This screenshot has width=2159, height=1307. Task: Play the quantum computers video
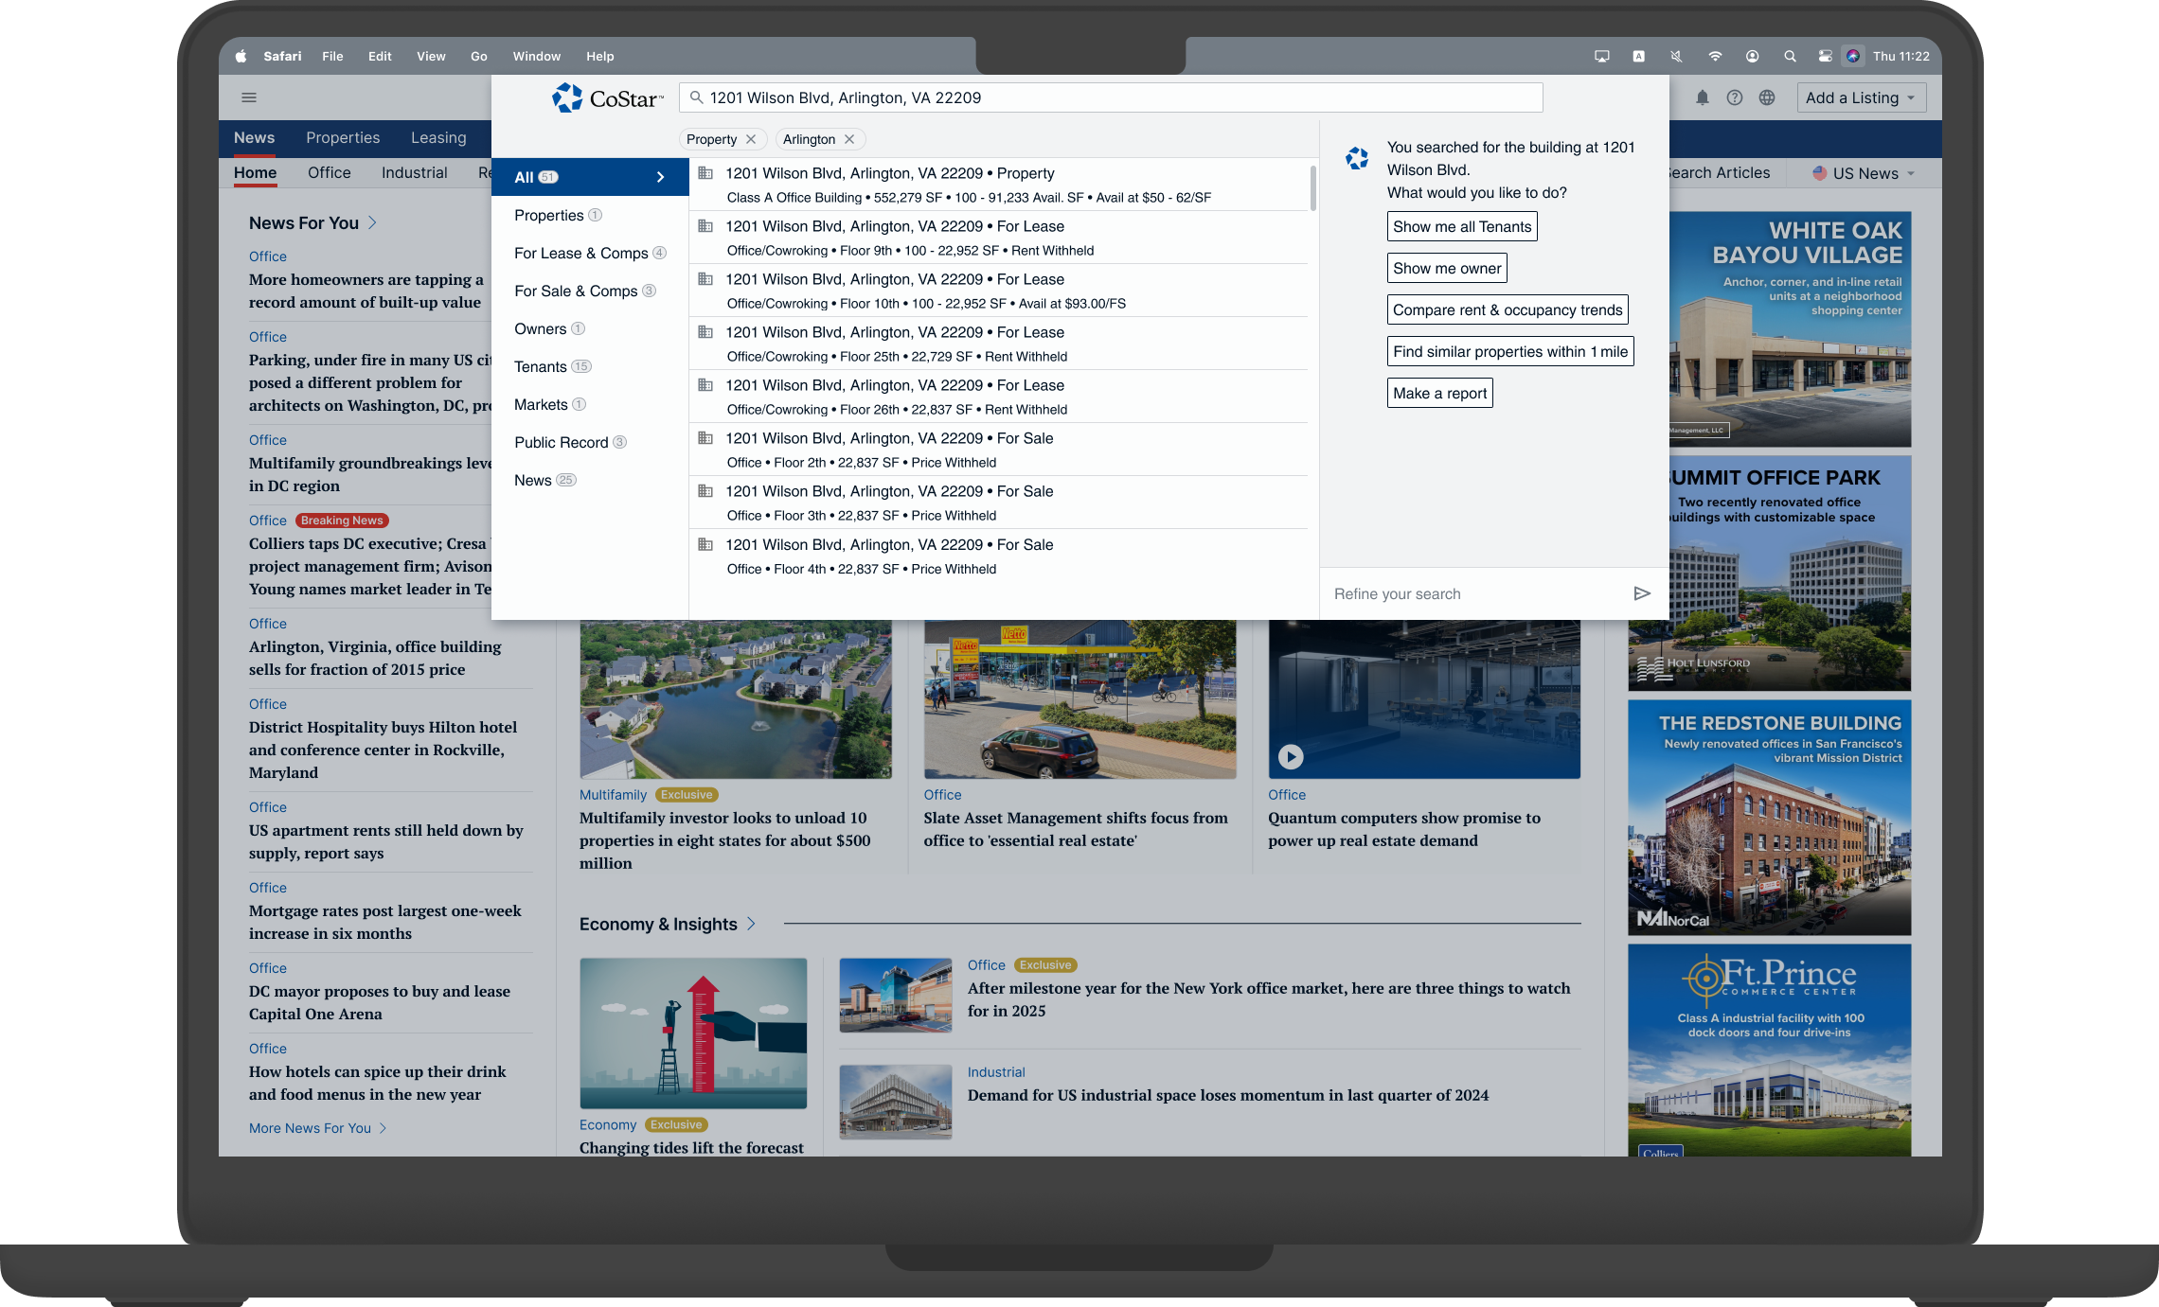(1291, 756)
